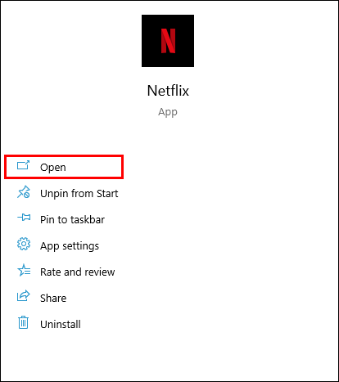Click the Pin to taskbar pushpin icon

24,218
